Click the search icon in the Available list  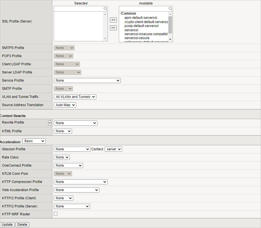(x=170, y=9)
